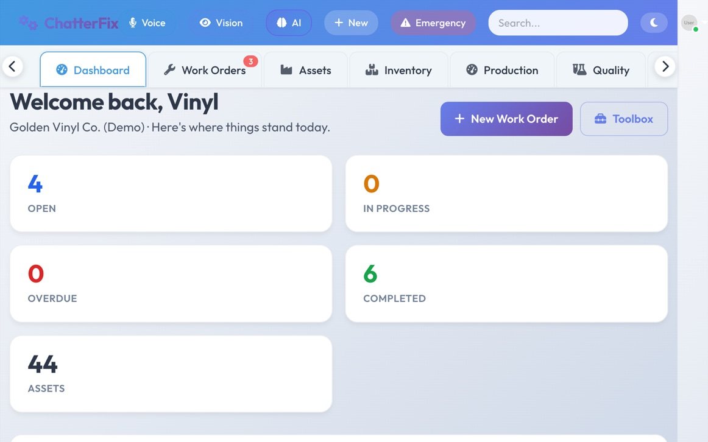This screenshot has height=442, width=708.
Task: Toggle dark mode moon button
Action: (654, 23)
